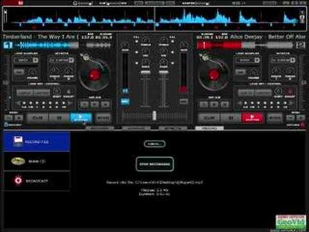This screenshot has width=309, height=232.
Task: Click the left deck turntable platter
Action: [x=94, y=75]
